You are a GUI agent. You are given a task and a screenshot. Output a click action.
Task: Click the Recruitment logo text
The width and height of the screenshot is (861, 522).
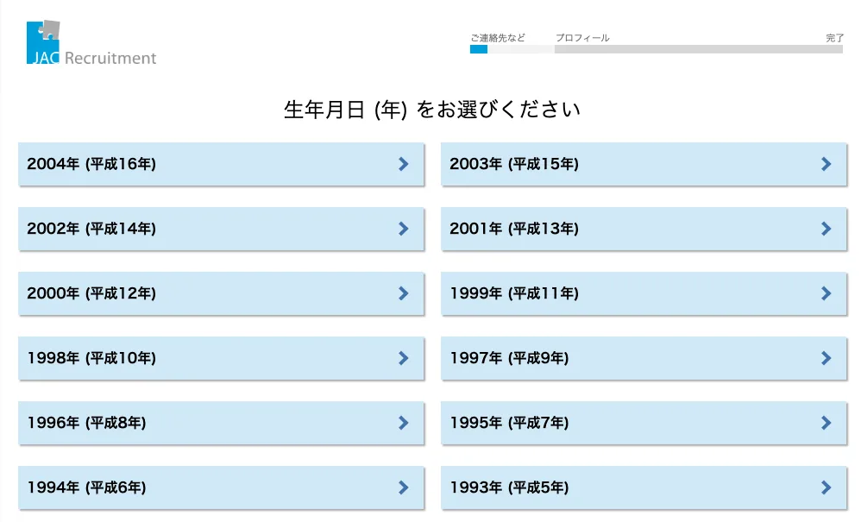(110, 58)
